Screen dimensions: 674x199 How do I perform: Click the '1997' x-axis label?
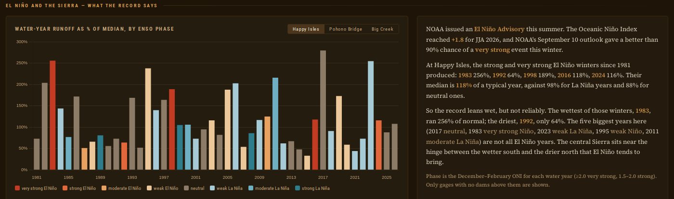[x=164, y=177]
